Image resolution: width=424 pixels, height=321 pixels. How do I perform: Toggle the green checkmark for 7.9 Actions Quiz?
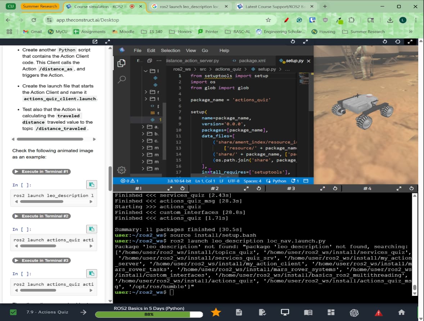coord(13,312)
